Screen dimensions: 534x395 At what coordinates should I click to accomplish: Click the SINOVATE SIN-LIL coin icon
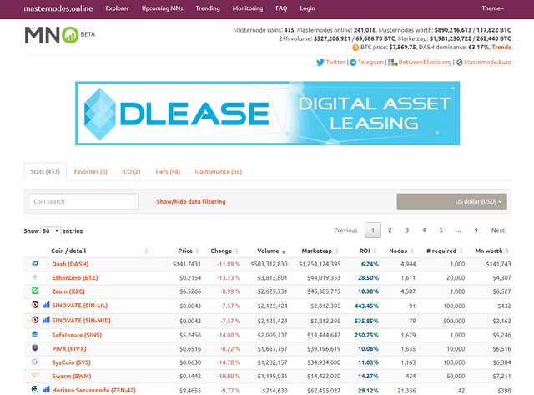(x=35, y=305)
